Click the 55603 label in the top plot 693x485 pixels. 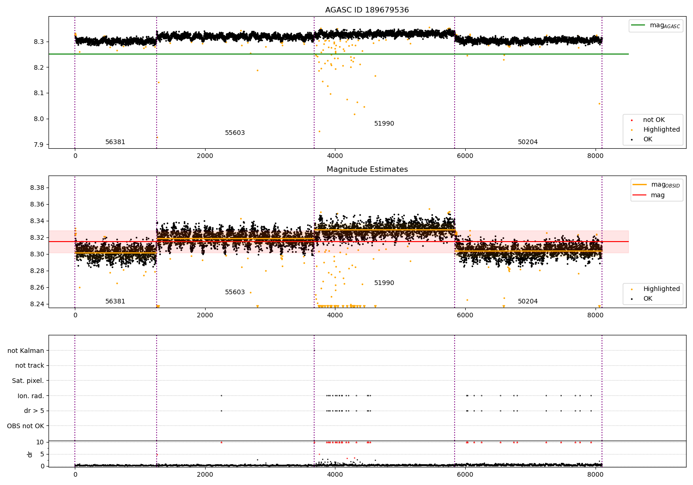235,133
